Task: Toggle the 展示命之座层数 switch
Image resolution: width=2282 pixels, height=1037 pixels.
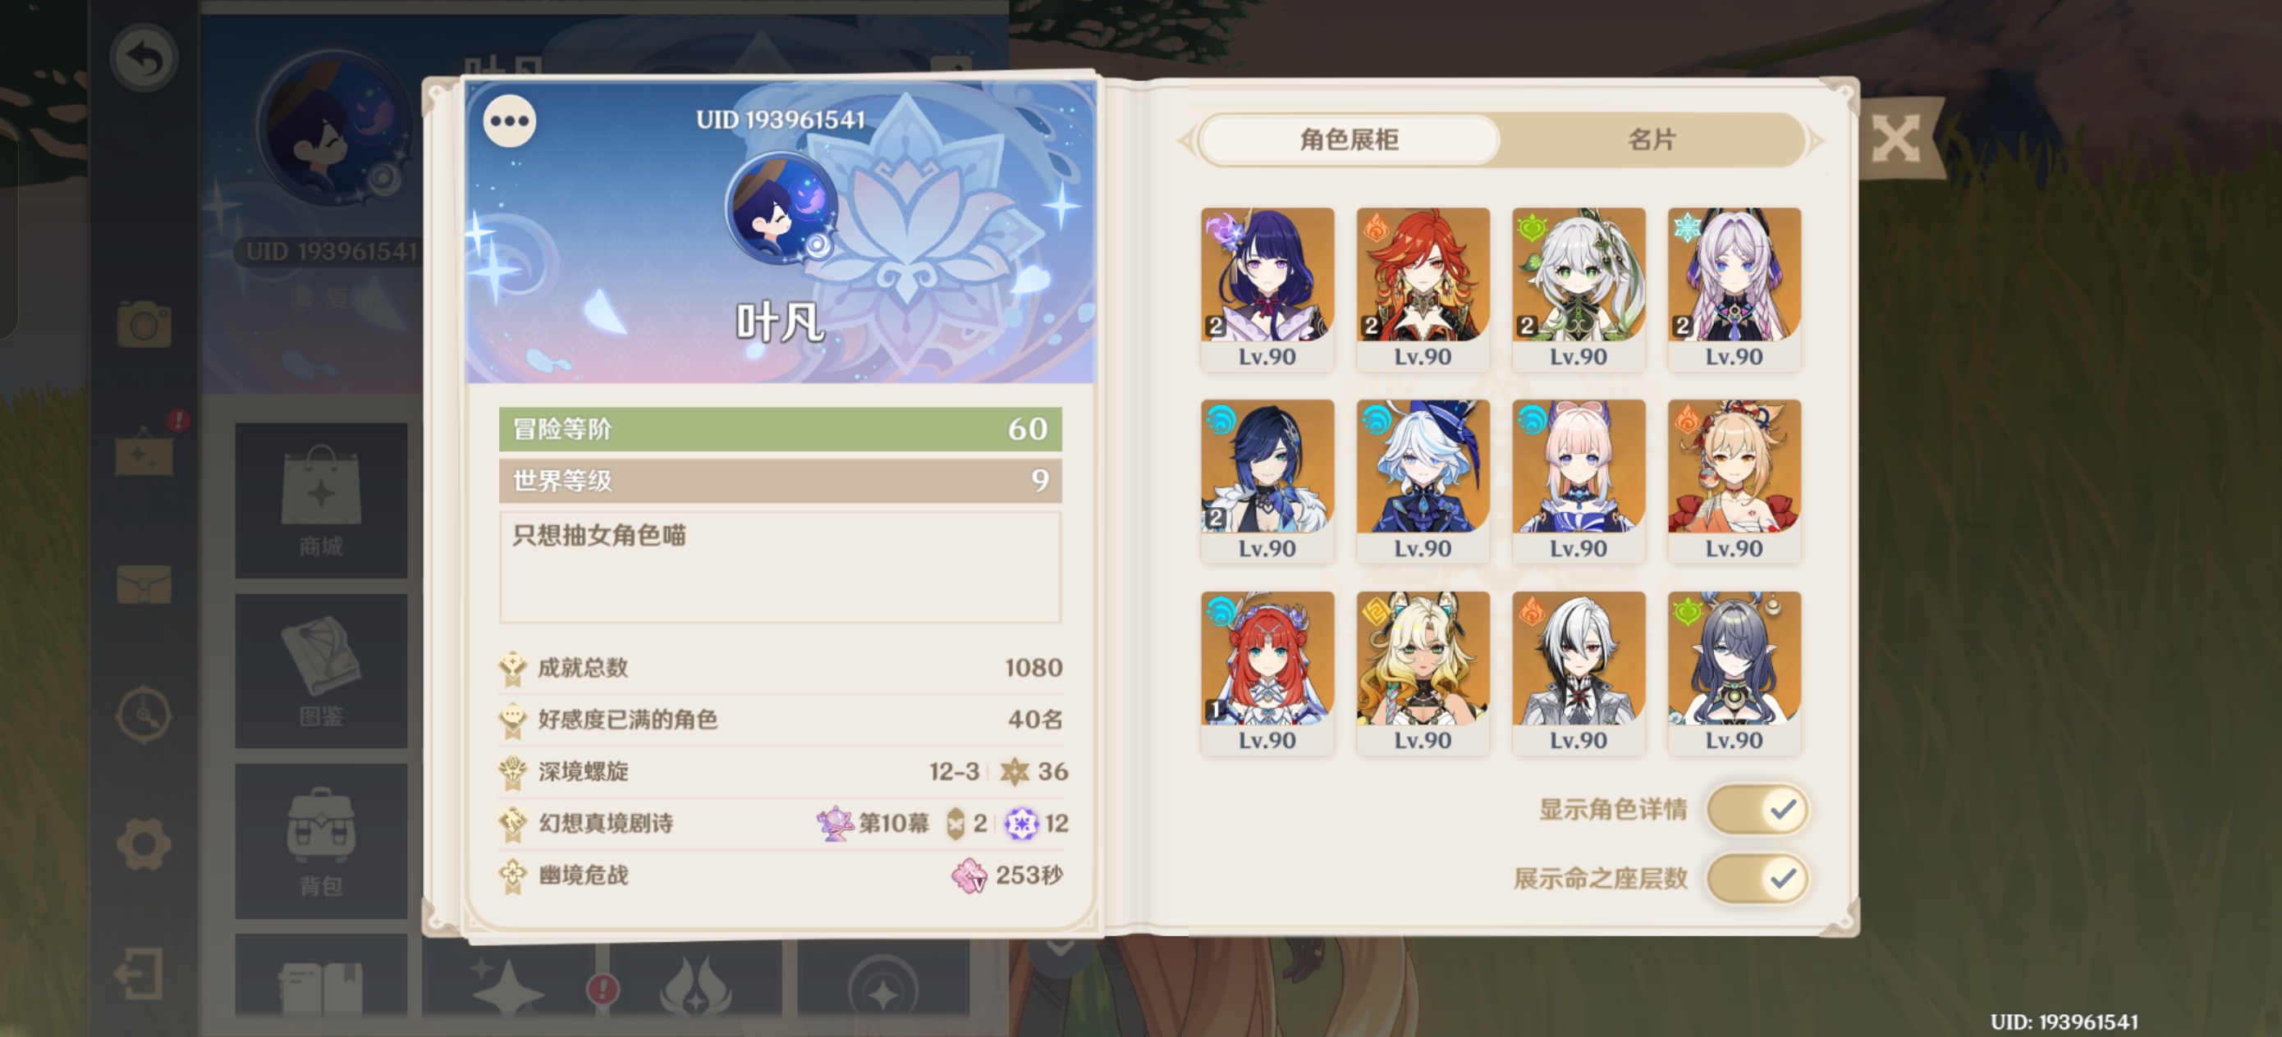Action: (x=1757, y=879)
